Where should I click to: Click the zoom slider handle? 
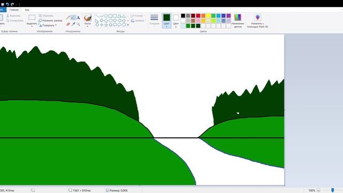[332, 190]
